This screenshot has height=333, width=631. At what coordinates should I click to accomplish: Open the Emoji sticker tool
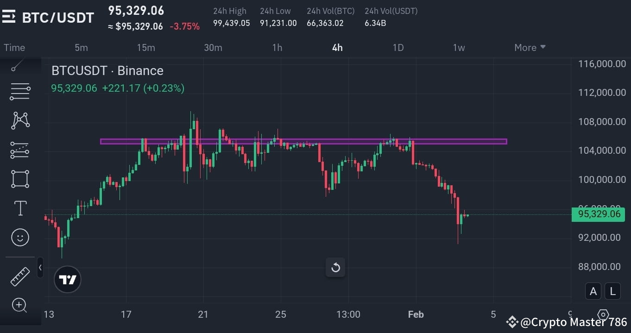pos(19,237)
